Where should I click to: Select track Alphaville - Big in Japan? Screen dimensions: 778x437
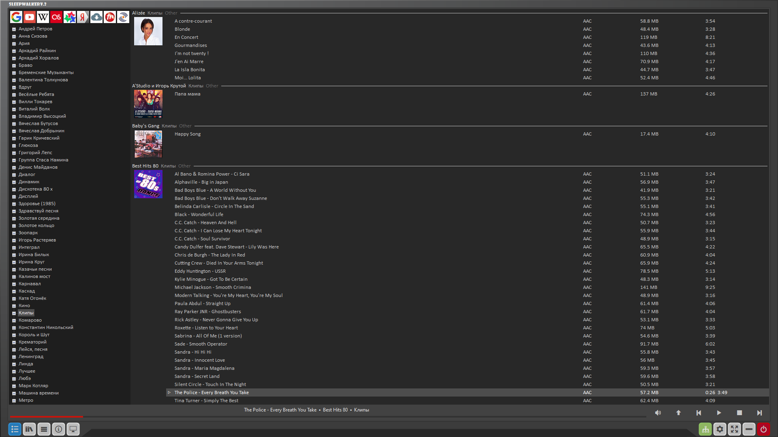pos(468,182)
